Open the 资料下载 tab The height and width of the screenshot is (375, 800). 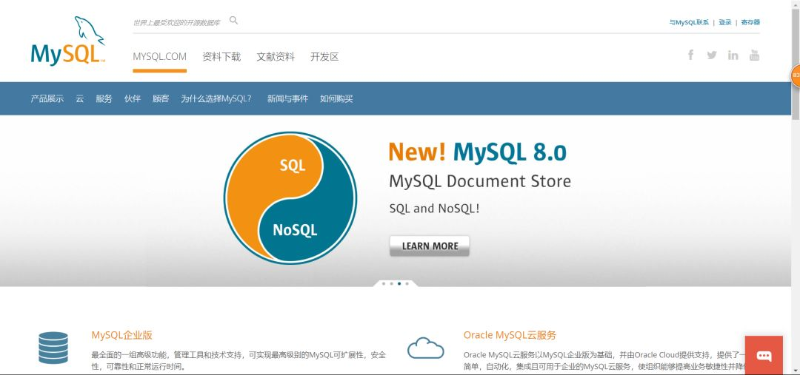221,56
